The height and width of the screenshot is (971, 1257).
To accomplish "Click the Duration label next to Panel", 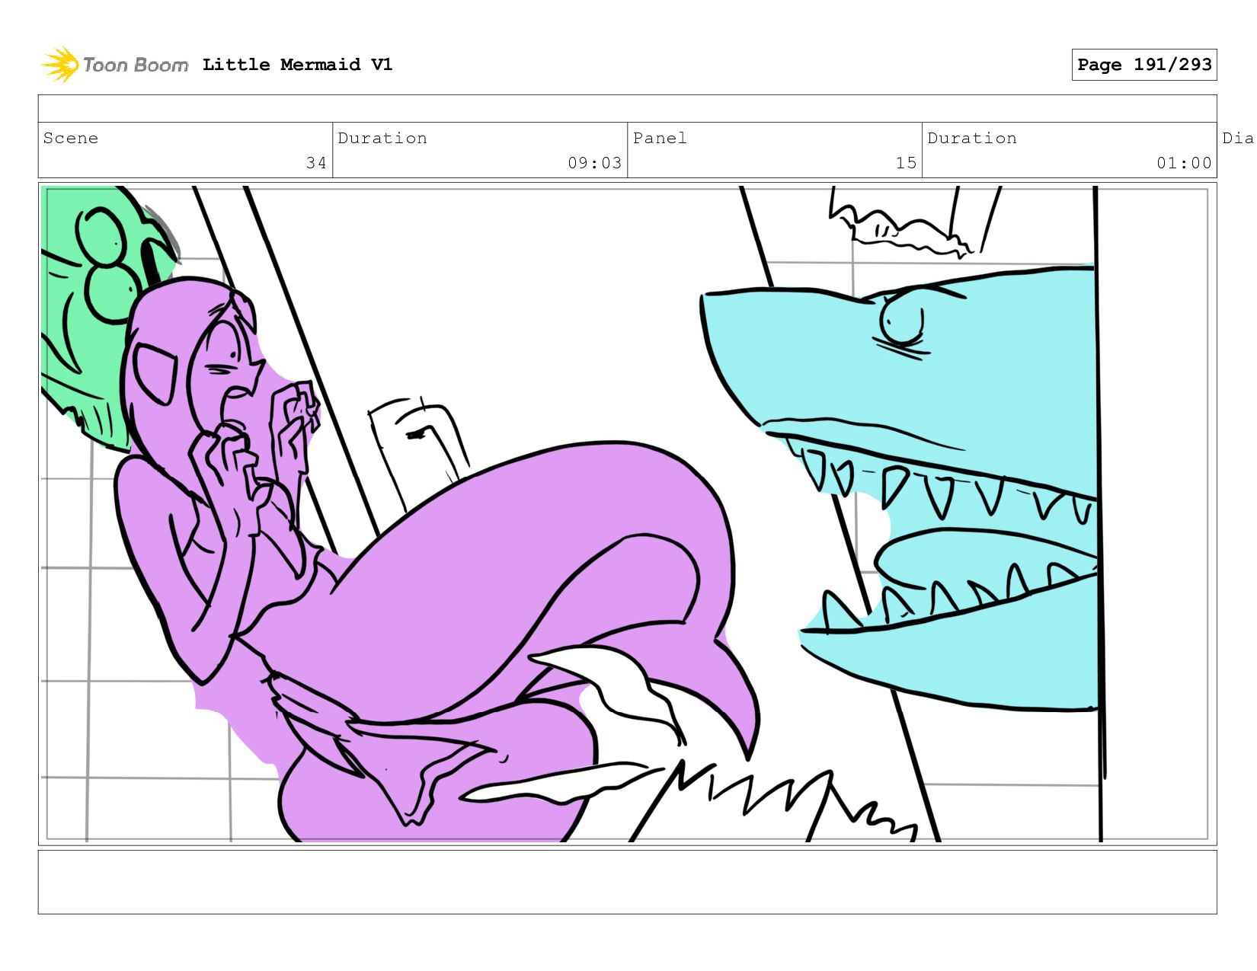I will (972, 138).
